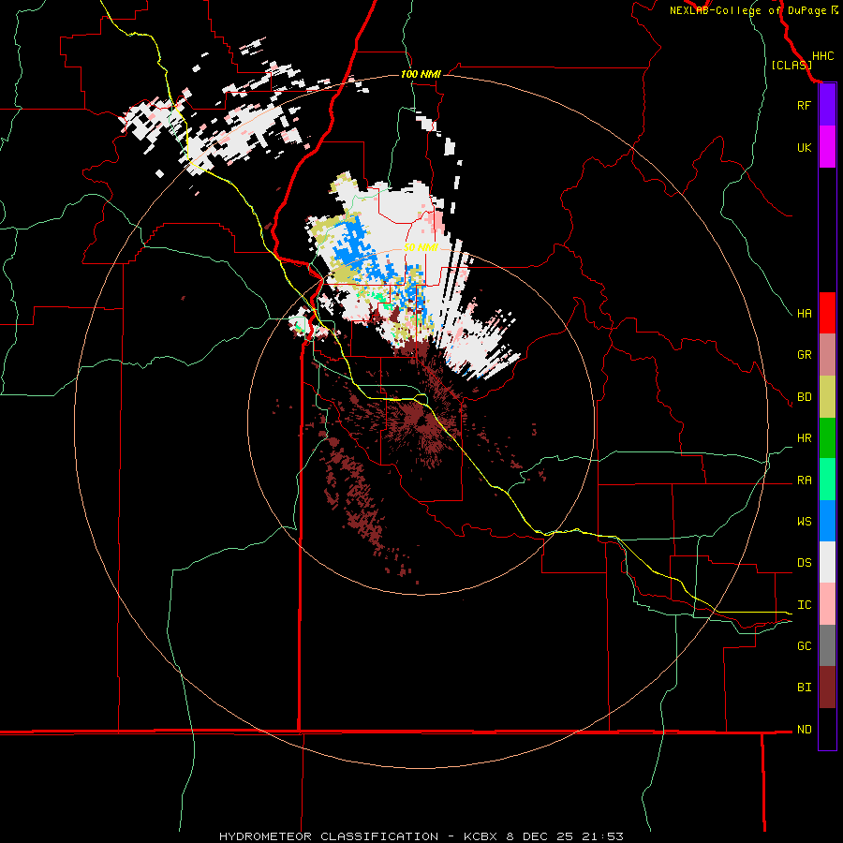The height and width of the screenshot is (843, 843).
Task: Click the HA legend label
Action: point(804,314)
